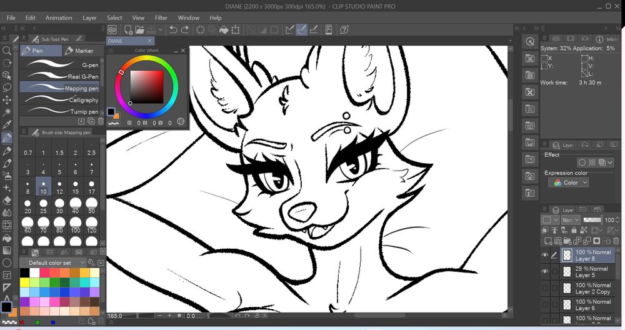
Task: Select the Fill bucket tool in left toolbar
Action: coord(7,238)
